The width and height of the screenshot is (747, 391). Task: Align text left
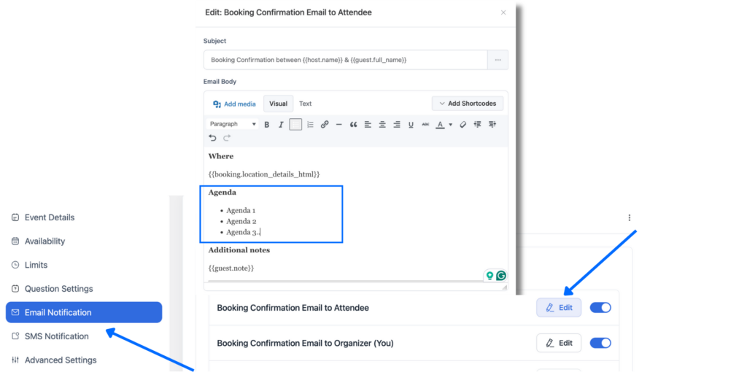[368, 124]
